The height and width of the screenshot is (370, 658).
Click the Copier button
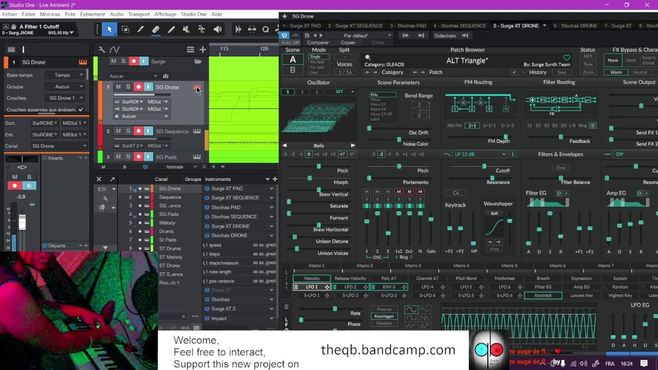348,43
